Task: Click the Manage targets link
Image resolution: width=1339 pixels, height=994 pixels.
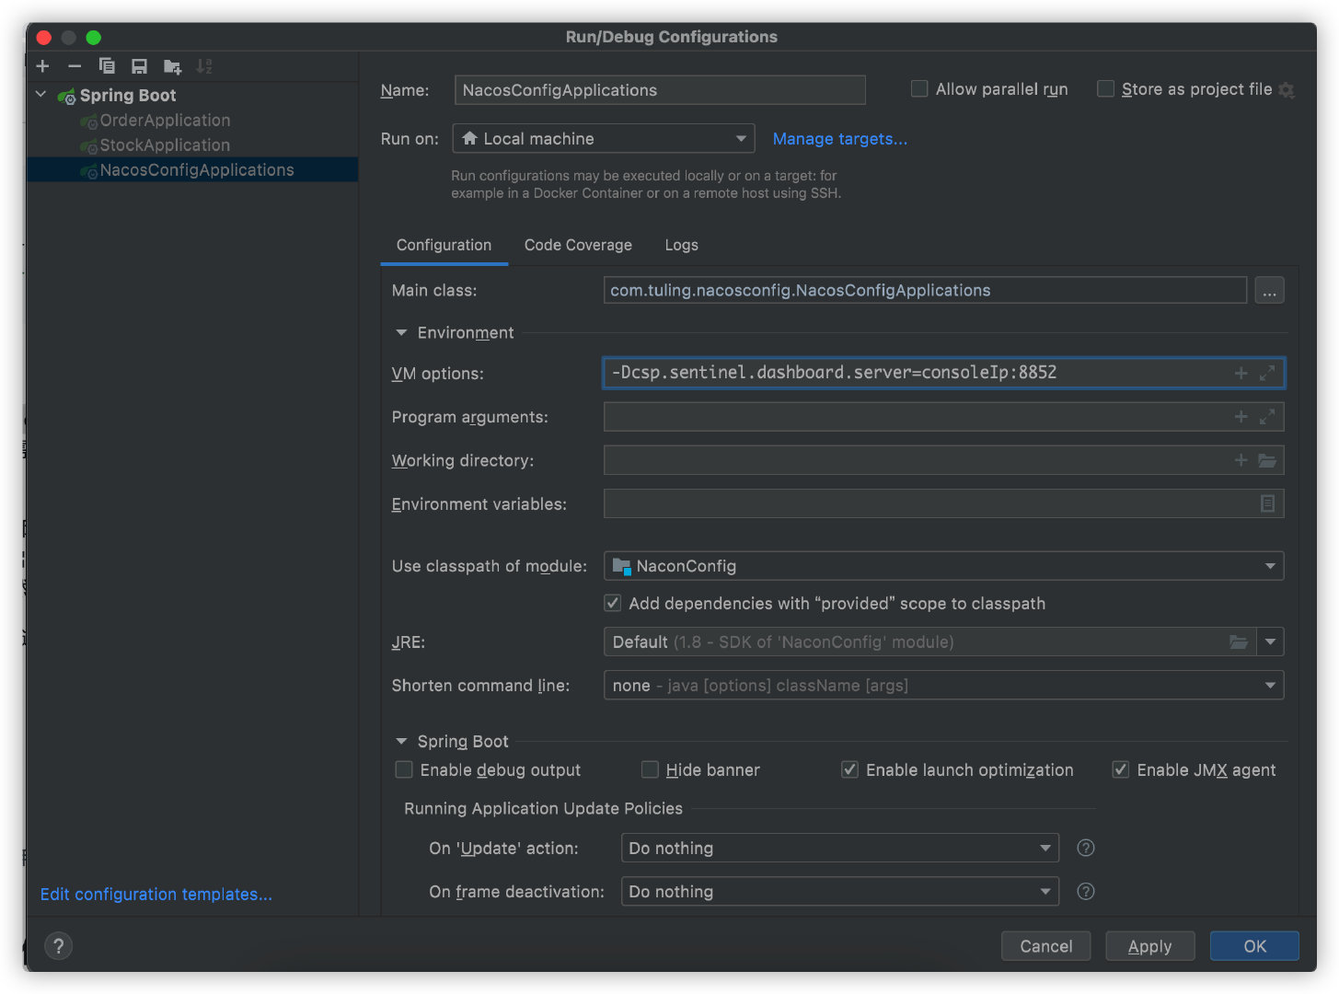Action: pyautogui.click(x=839, y=139)
